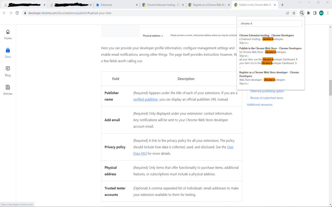Reload the page with the refresh icon
The height and width of the screenshot is (207, 332).
pyautogui.click(x=17, y=13)
